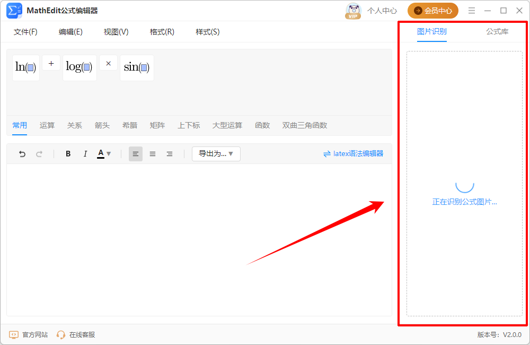
Task: Center align the formula
Action: coord(153,154)
